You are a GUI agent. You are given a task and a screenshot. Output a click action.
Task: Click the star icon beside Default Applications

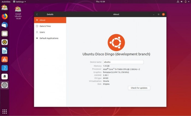coord(37,38)
